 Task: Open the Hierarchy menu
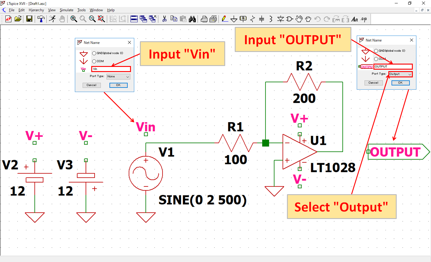pos(36,10)
